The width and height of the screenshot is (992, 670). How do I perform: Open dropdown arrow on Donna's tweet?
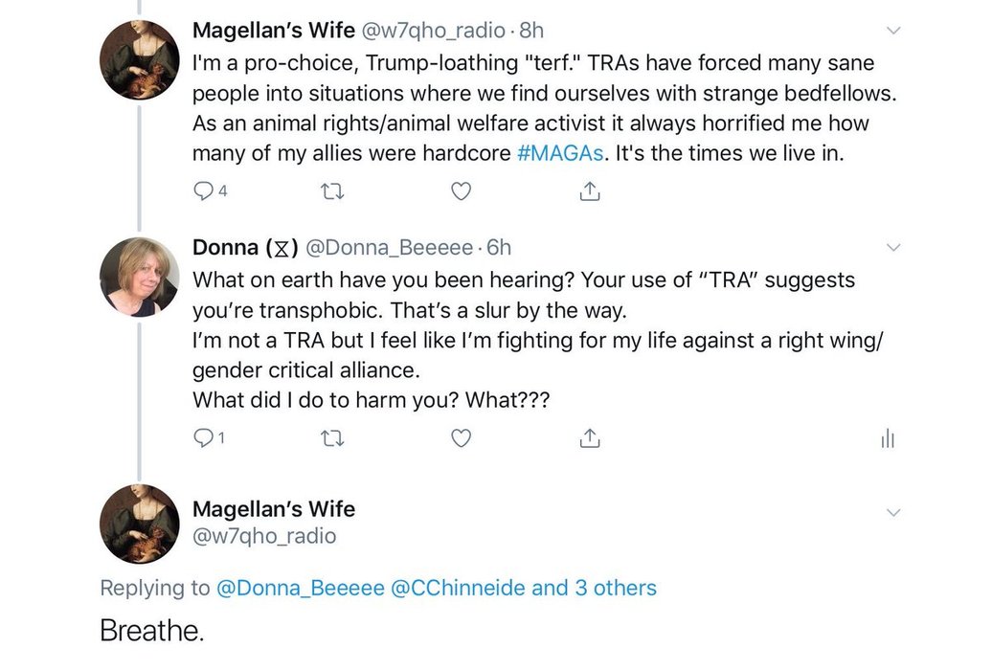[893, 249]
